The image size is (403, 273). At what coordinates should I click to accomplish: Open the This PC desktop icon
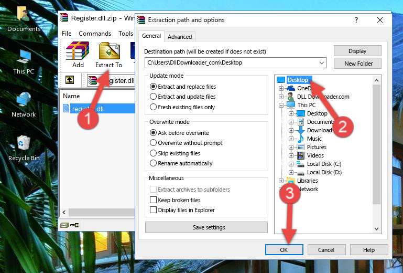pyautogui.click(x=23, y=61)
